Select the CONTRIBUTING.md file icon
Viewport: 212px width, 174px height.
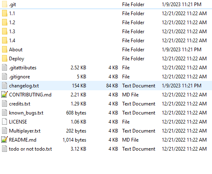4,94
